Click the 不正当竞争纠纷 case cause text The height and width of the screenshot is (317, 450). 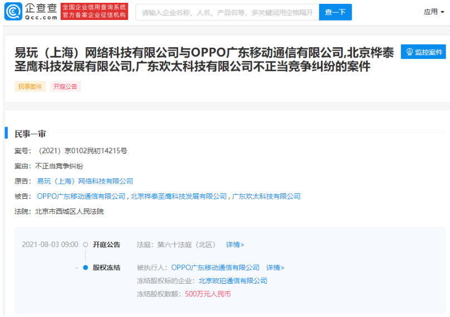[59, 166]
